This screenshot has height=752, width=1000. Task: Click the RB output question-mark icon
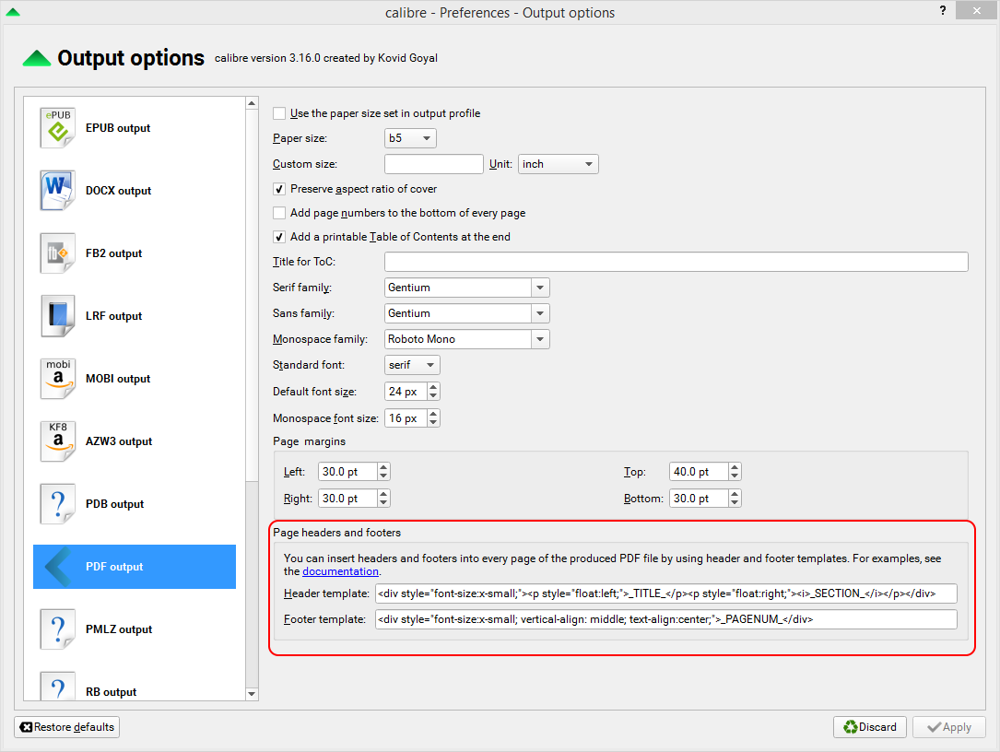pos(58,687)
